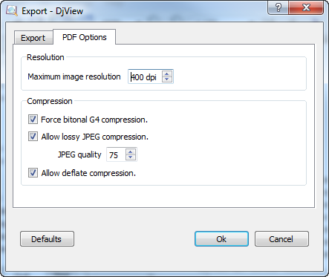This screenshot has height=277, width=329.
Task: Toggle Allow lossy JPEG compression checkbox
Action: click(x=33, y=137)
